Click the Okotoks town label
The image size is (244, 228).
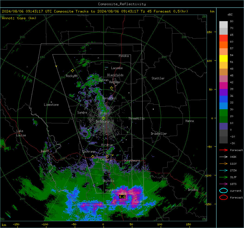point(108,181)
